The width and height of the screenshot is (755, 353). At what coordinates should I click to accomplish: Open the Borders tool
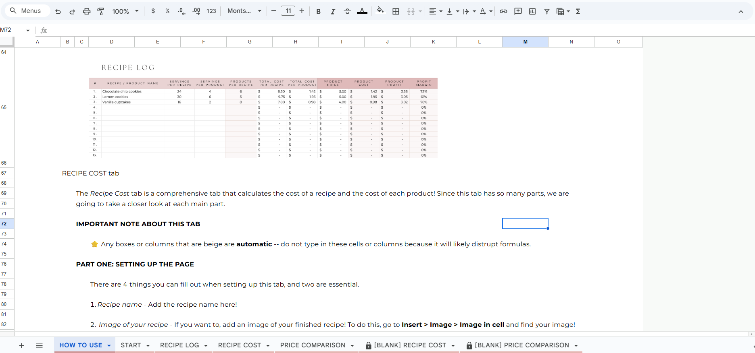point(396,11)
